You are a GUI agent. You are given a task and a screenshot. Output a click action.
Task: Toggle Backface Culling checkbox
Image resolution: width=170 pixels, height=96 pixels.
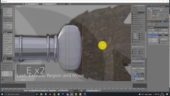133,18
